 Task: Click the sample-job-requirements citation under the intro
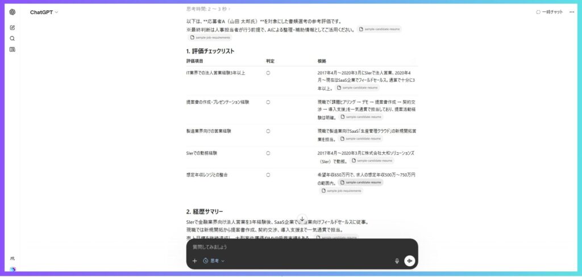click(x=210, y=37)
